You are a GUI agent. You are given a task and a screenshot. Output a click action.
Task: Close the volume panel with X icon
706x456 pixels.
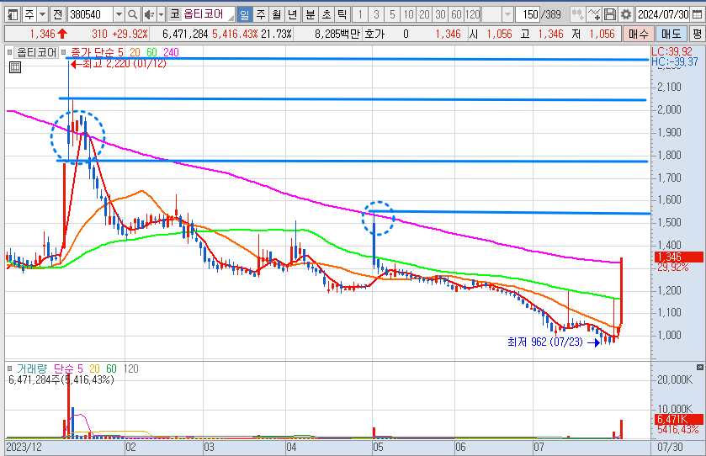pos(700,368)
